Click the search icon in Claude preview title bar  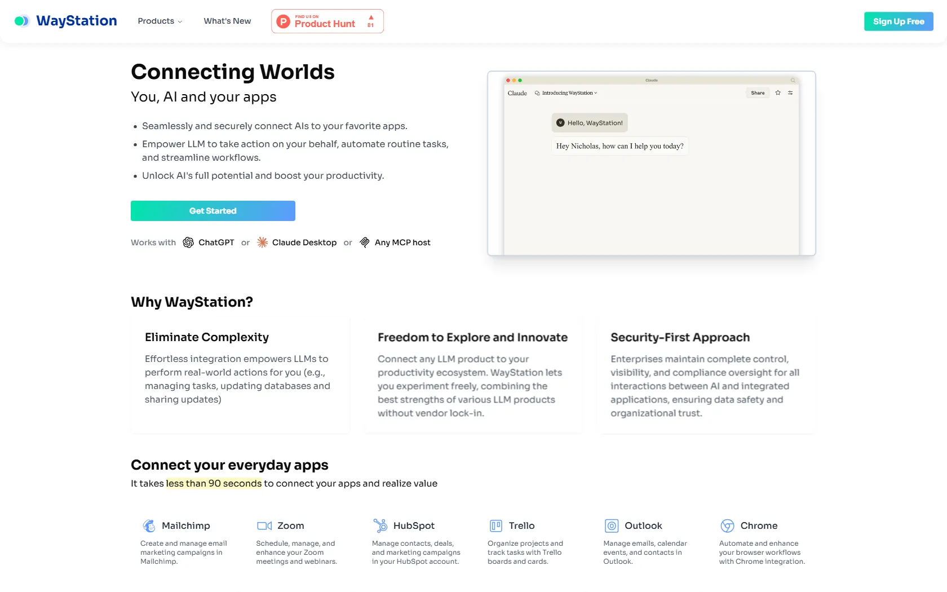[793, 80]
